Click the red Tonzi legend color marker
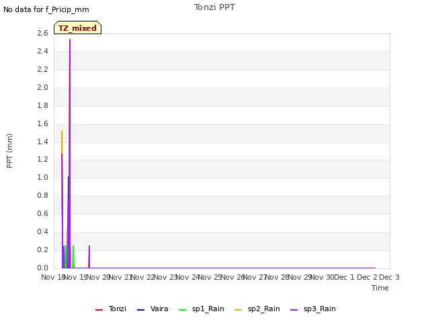The image size is (430, 322). click(99, 310)
